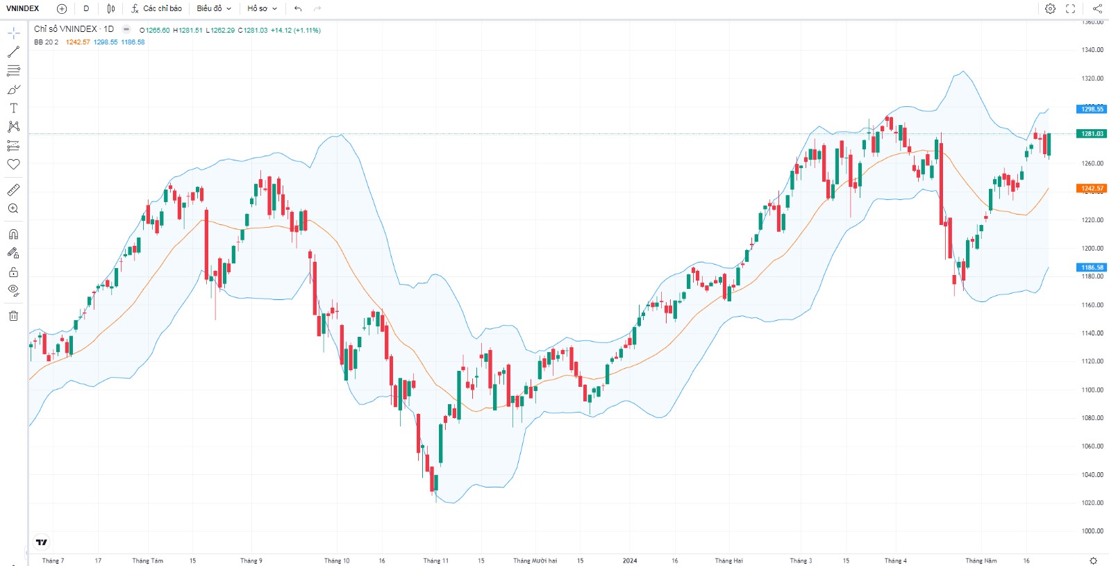Click the TradingView logo on the chart

pyautogui.click(x=42, y=542)
